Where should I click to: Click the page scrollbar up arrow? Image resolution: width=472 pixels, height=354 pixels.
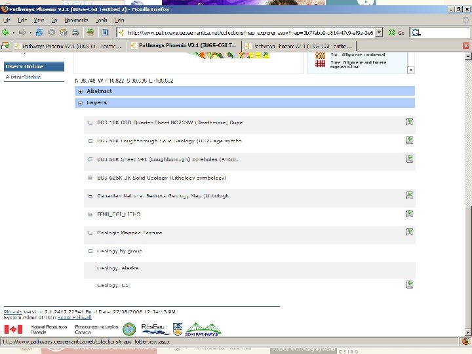click(468, 56)
